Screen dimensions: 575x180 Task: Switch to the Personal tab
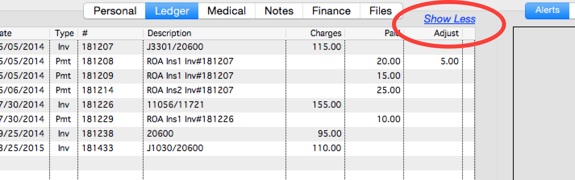pos(115,11)
